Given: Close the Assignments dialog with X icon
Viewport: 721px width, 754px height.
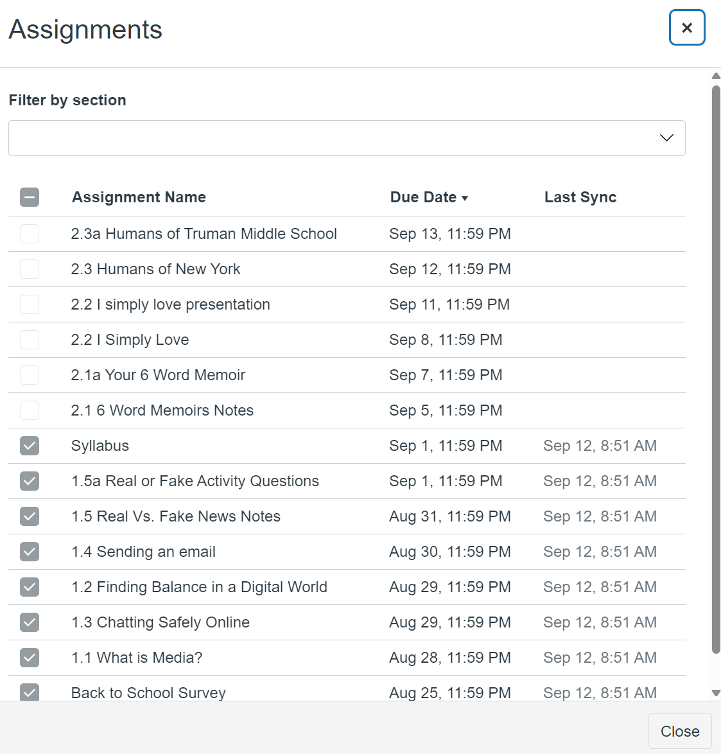Looking at the screenshot, I should pyautogui.click(x=687, y=28).
